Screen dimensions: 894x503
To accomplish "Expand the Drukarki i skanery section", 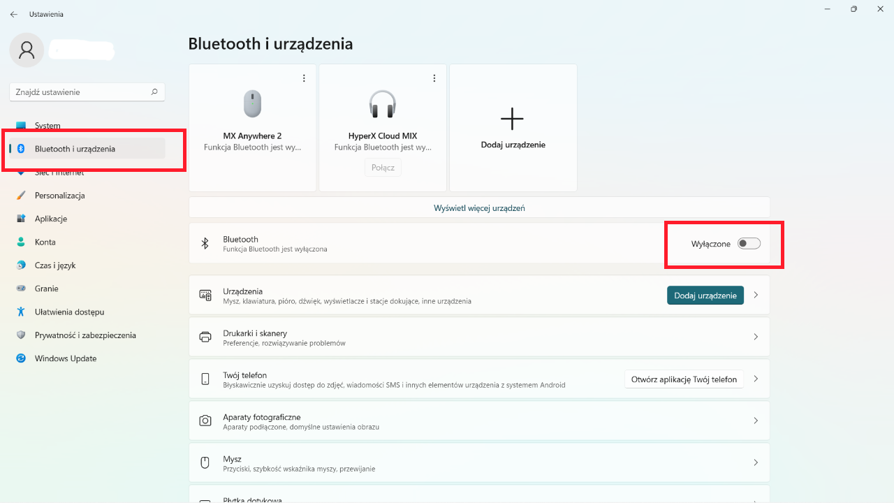I will (478, 336).
